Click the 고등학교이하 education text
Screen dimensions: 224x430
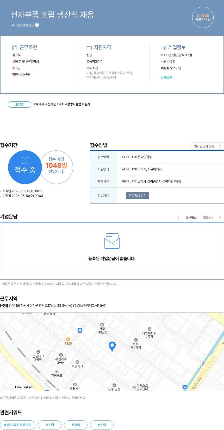tap(95, 61)
